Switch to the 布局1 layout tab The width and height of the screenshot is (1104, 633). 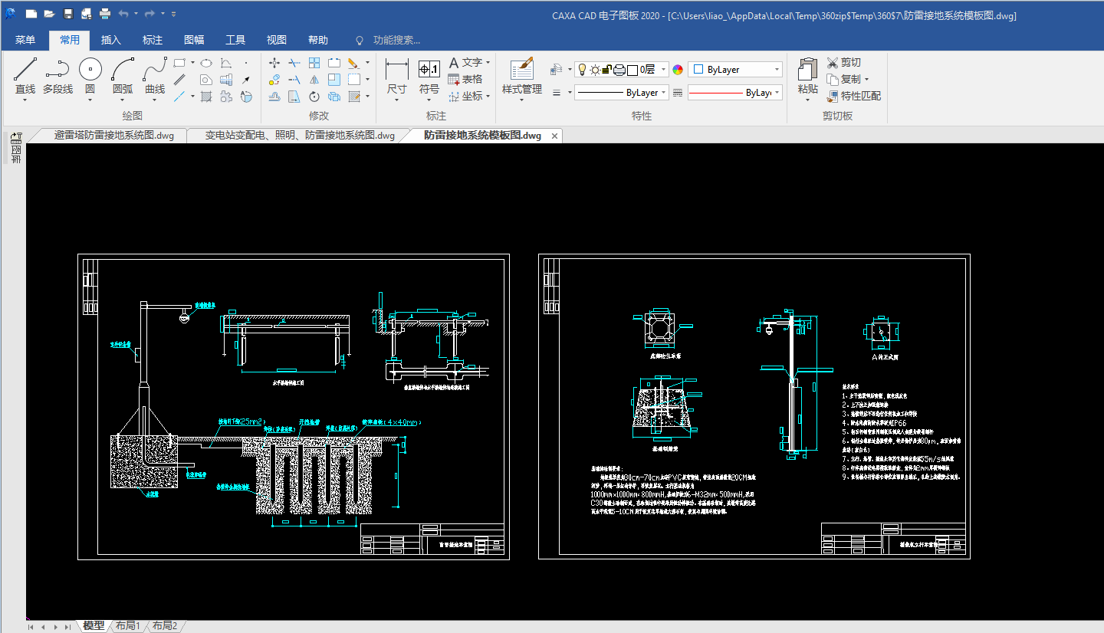[127, 626]
